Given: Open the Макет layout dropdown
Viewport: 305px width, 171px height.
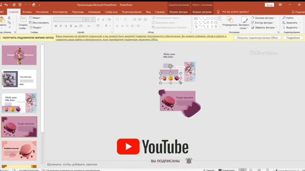Looking at the screenshot, I should (x=36, y=18).
